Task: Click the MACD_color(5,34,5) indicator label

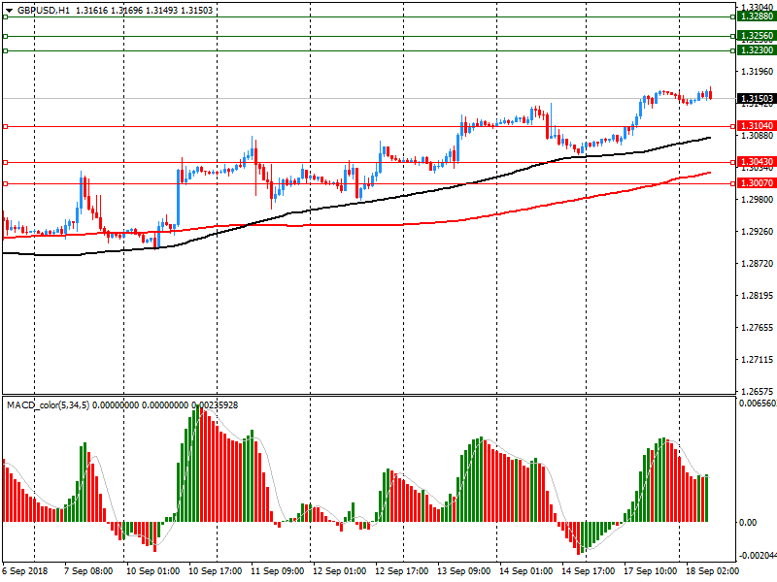Action: [48, 405]
